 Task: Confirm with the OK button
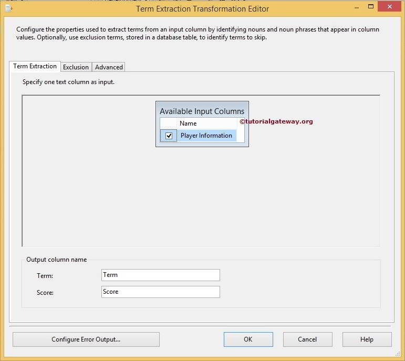click(x=248, y=339)
